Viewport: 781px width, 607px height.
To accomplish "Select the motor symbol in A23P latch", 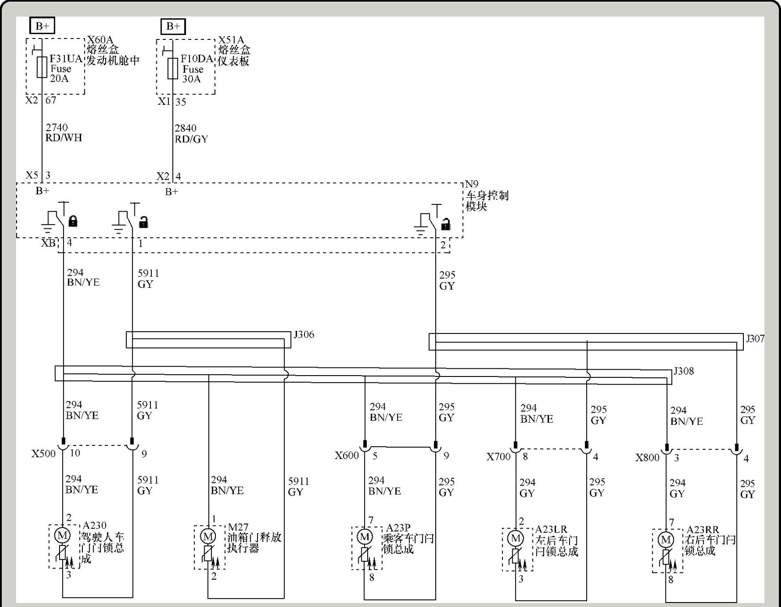I will pos(365,537).
